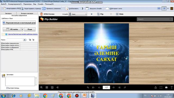Toggle sound speaker icon
The height and width of the screenshot is (98, 174).
[x=58, y=87]
